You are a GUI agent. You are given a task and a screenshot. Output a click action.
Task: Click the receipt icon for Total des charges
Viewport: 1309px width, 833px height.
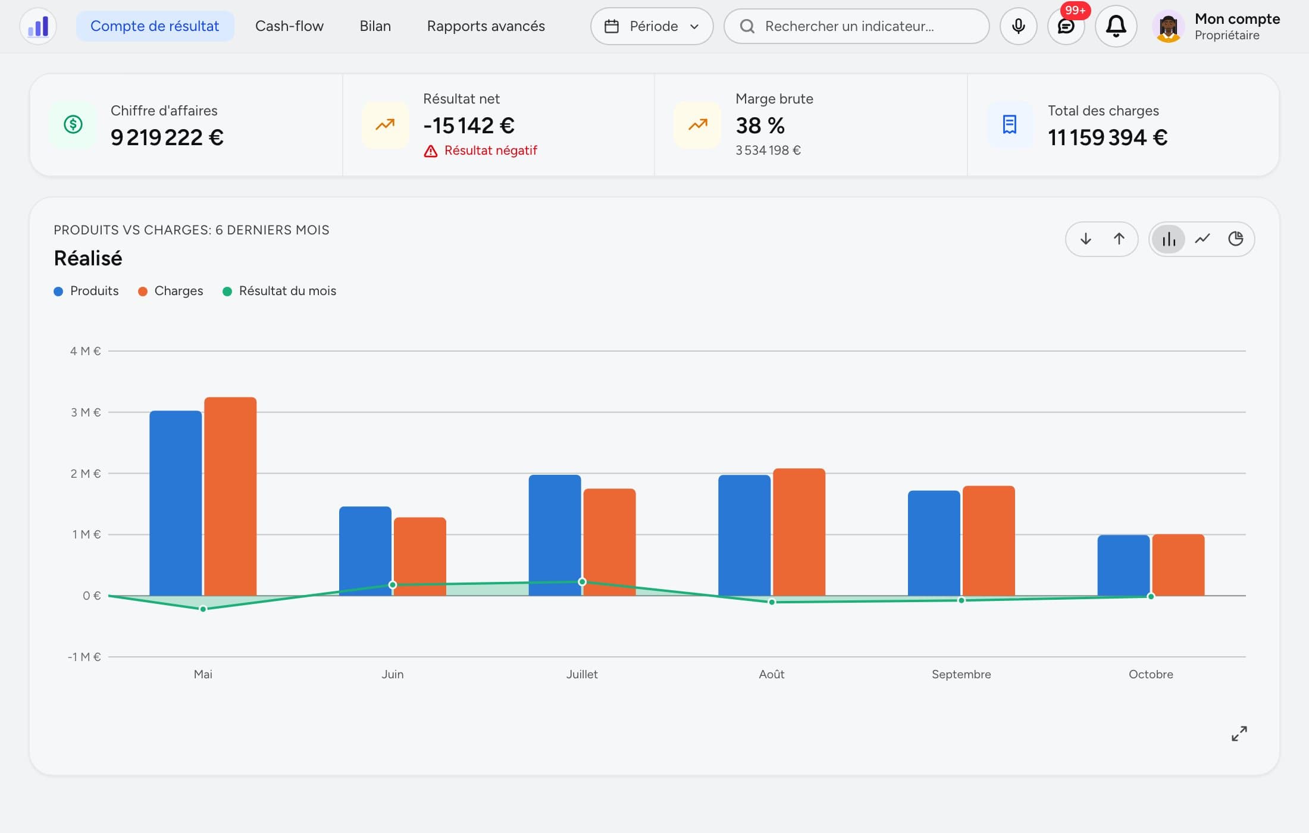(1010, 124)
